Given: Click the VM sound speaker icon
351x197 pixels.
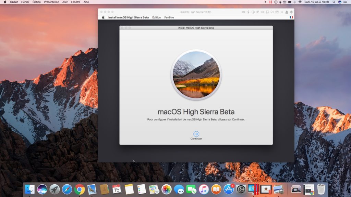Looking at the screenshot, I should (x=263, y=12).
